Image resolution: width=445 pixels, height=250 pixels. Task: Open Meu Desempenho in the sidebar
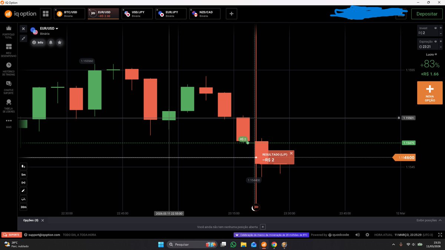pyautogui.click(x=9, y=50)
